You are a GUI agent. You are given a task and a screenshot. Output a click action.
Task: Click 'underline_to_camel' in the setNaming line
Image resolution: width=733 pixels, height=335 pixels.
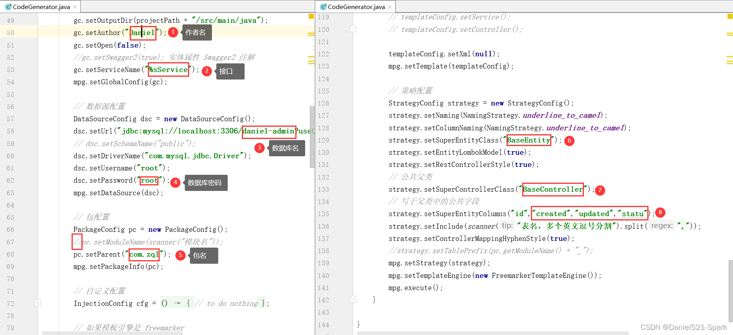(x=562, y=115)
